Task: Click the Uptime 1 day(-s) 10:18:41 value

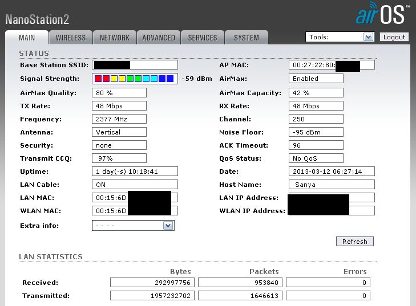Action: tap(135, 172)
